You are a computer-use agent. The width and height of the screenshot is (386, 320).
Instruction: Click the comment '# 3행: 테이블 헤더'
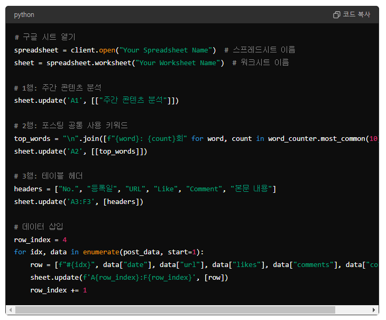click(x=49, y=176)
